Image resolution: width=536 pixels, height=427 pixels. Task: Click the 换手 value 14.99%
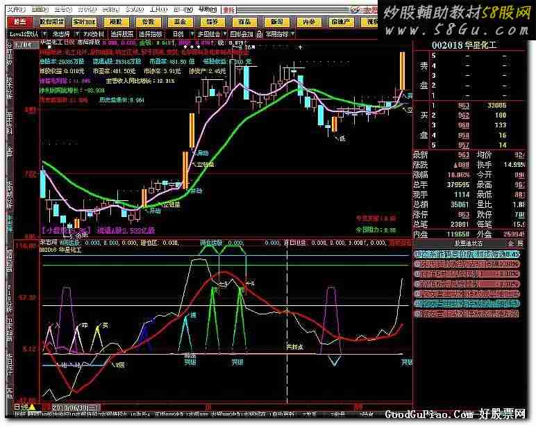pos(514,165)
